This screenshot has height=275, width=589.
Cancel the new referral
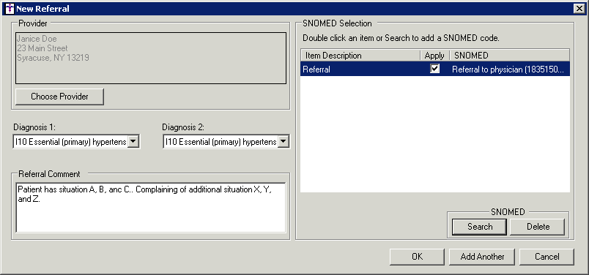(x=547, y=257)
